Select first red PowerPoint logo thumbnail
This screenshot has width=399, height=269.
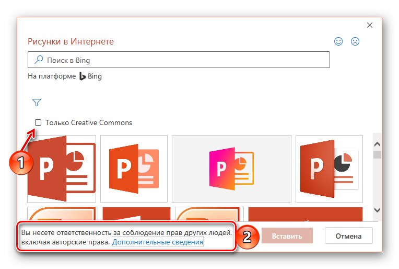click(x=62, y=169)
